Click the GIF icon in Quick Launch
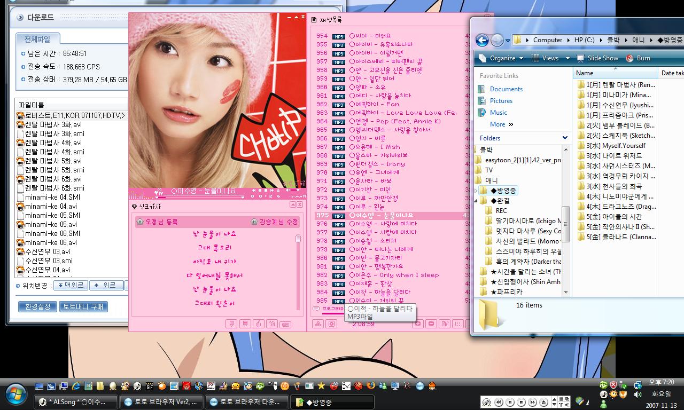The width and height of the screenshot is (684, 410). (x=150, y=386)
